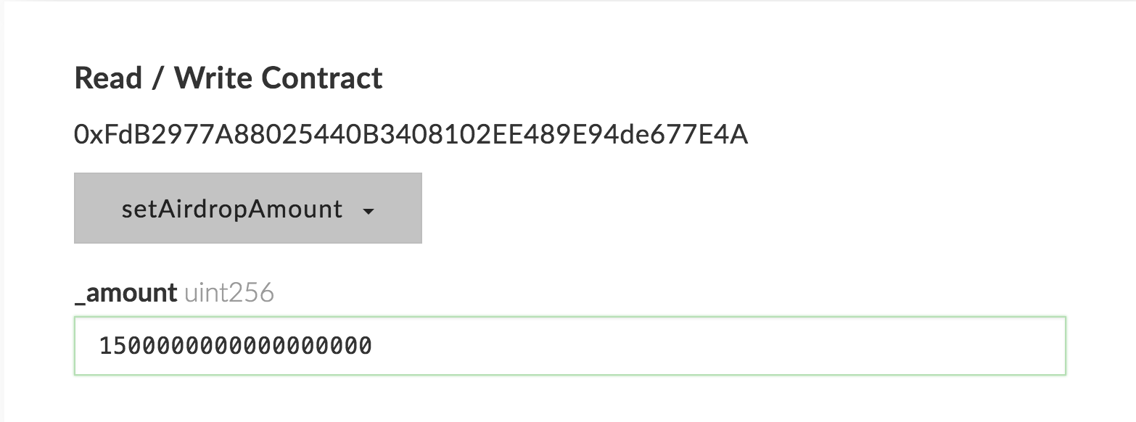Click the uint256 type hint label

tap(229, 293)
